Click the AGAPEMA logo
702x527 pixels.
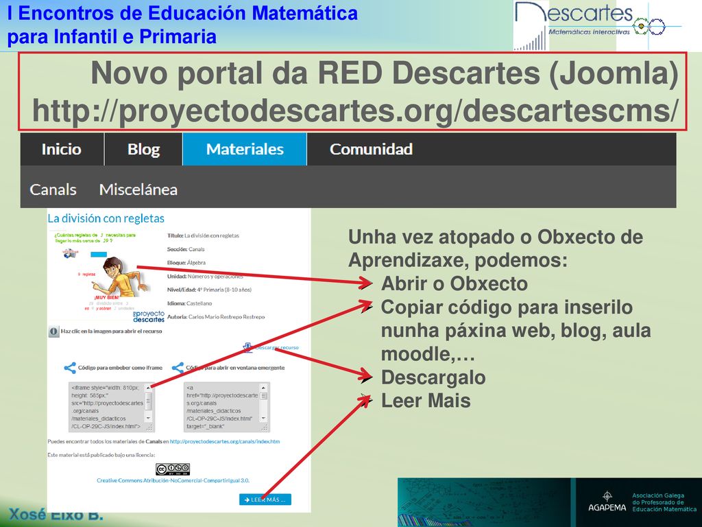click(607, 502)
